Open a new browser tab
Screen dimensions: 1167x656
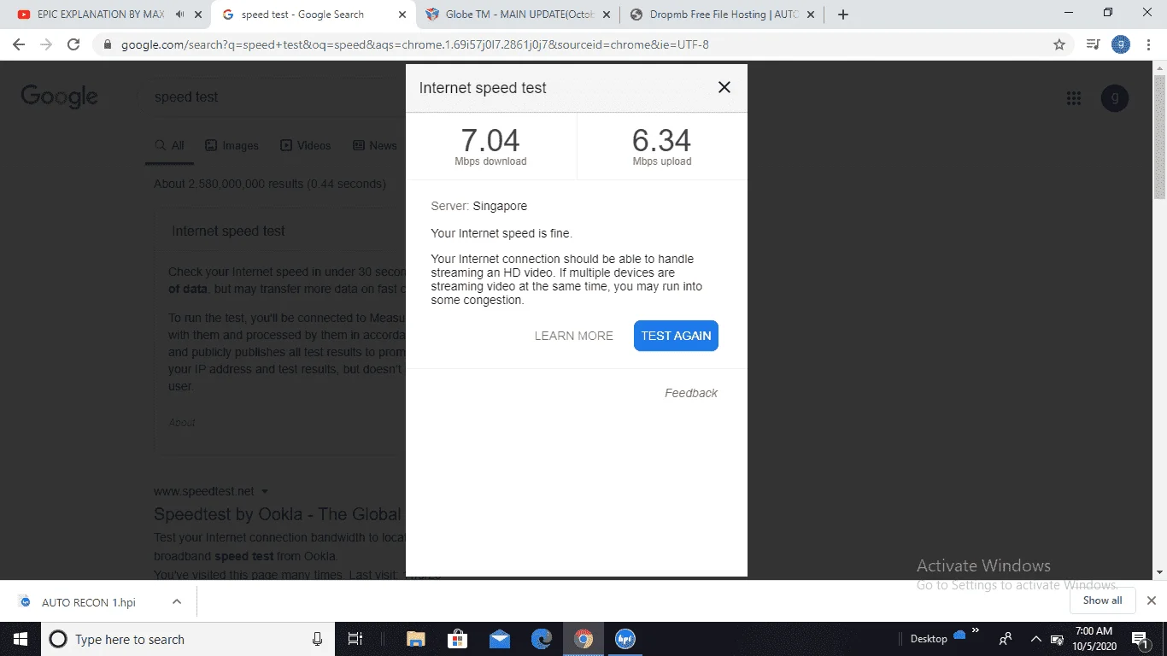point(843,15)
